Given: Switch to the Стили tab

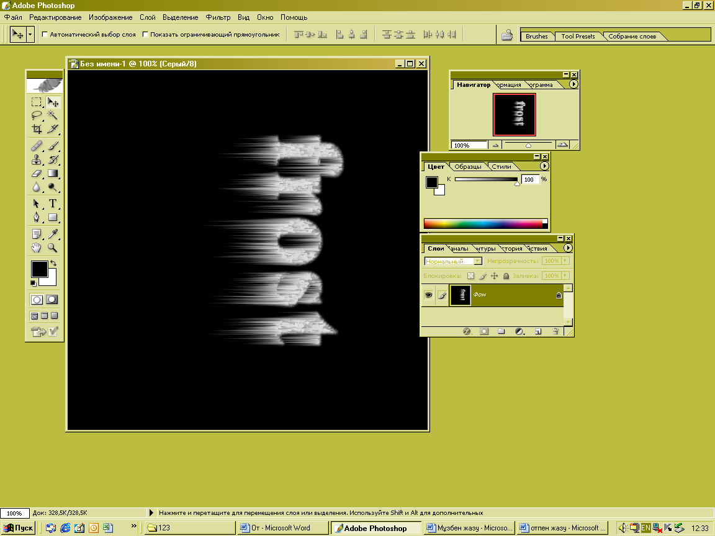Looking at the screenshot, I should [501, 167].
